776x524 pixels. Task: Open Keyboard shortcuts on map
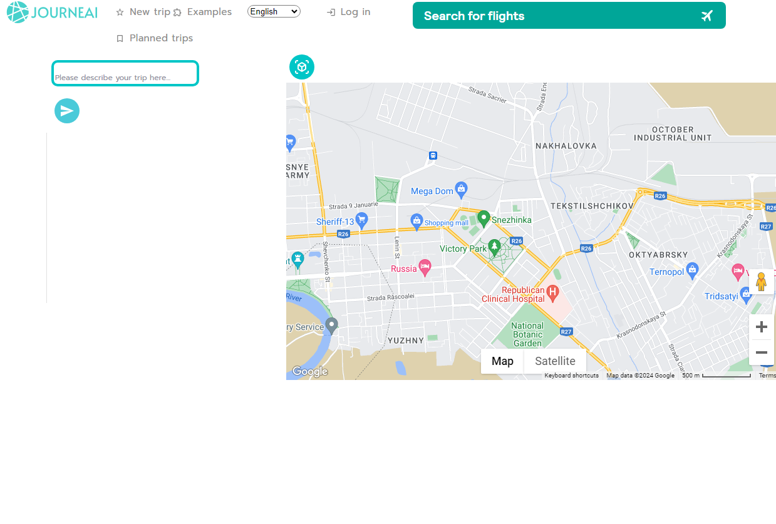[571, 376]
